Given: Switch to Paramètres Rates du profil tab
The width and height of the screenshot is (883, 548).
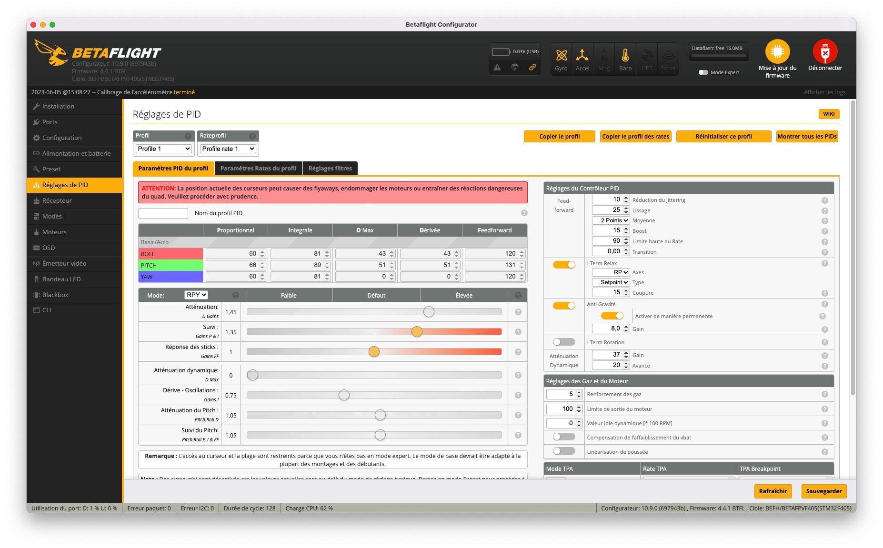Looking at the screenshot, I should coord(258,168).
